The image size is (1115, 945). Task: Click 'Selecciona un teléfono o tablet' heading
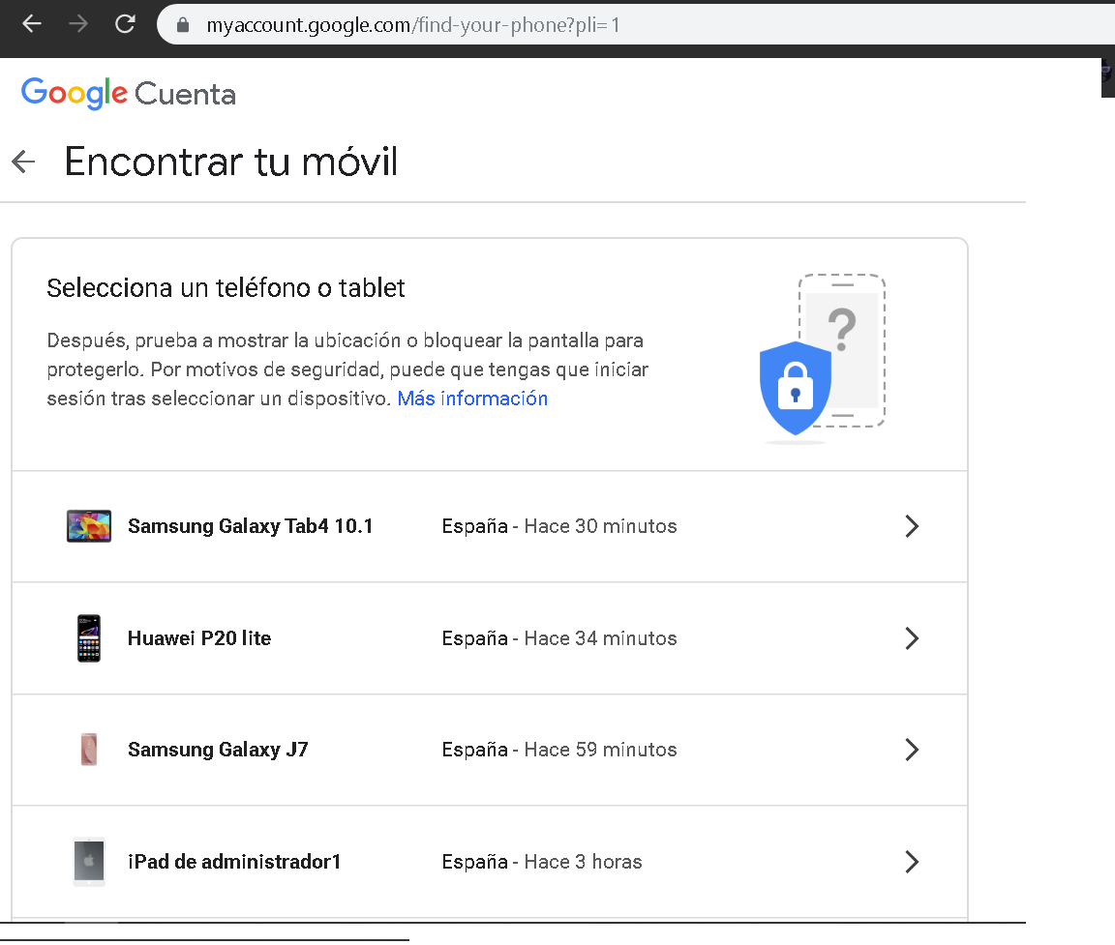226,288
